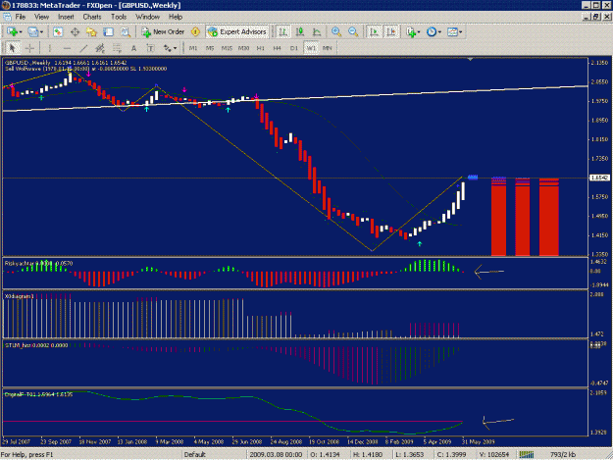Open the Strategy Tester magnifier icon
The height and width of the screenshot is (460, 613).
pos(126,31)
